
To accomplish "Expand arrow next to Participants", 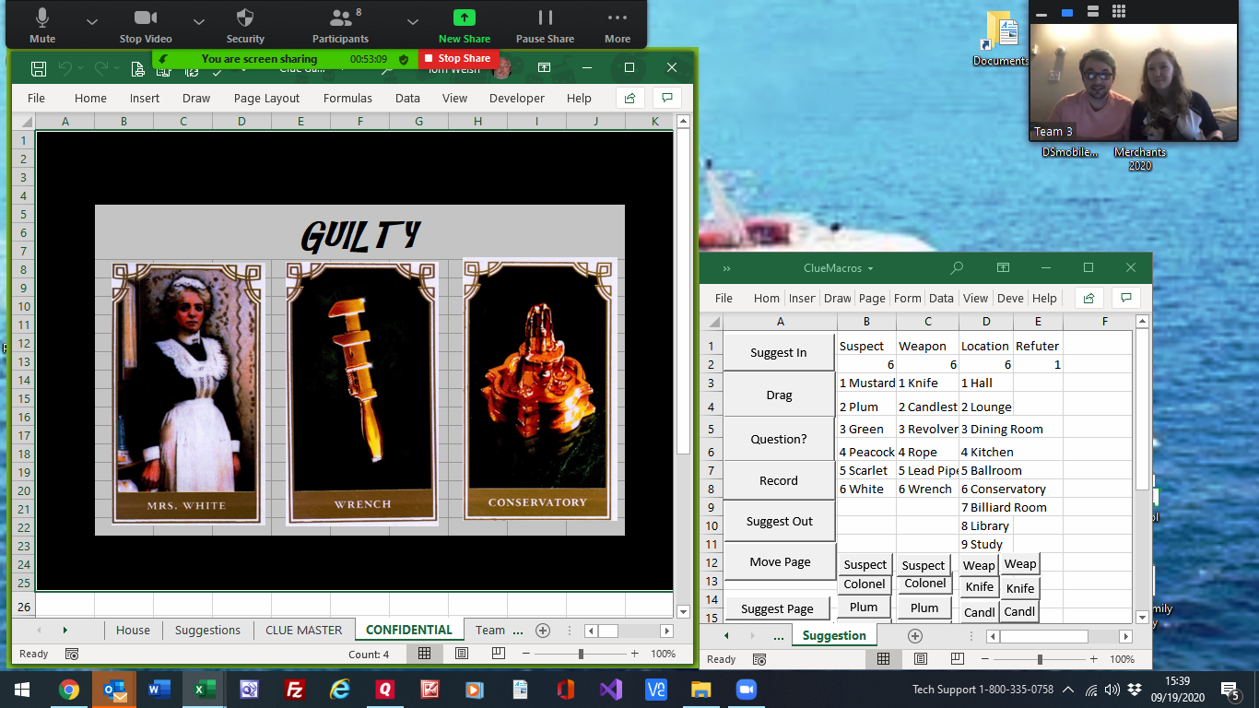I will [x=413, y=20].
